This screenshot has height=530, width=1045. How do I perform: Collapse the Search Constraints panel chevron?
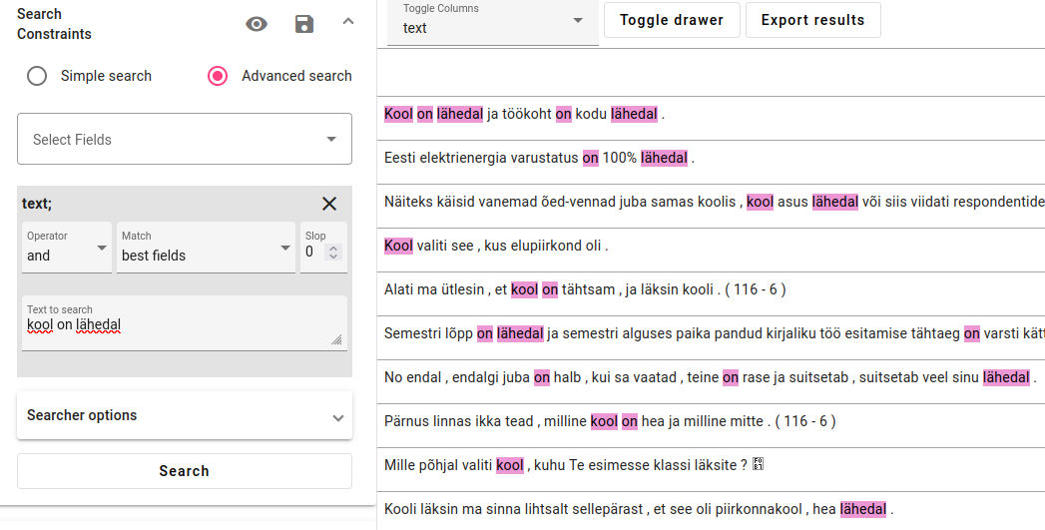pos(348,22)
